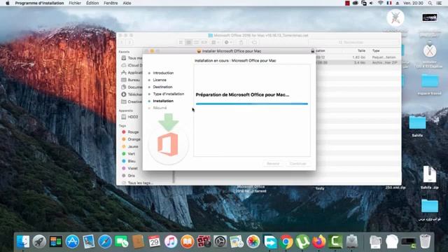This screenshot has width=448, height=252.
Task: Switch Finder to icon view
Action: 181,42
